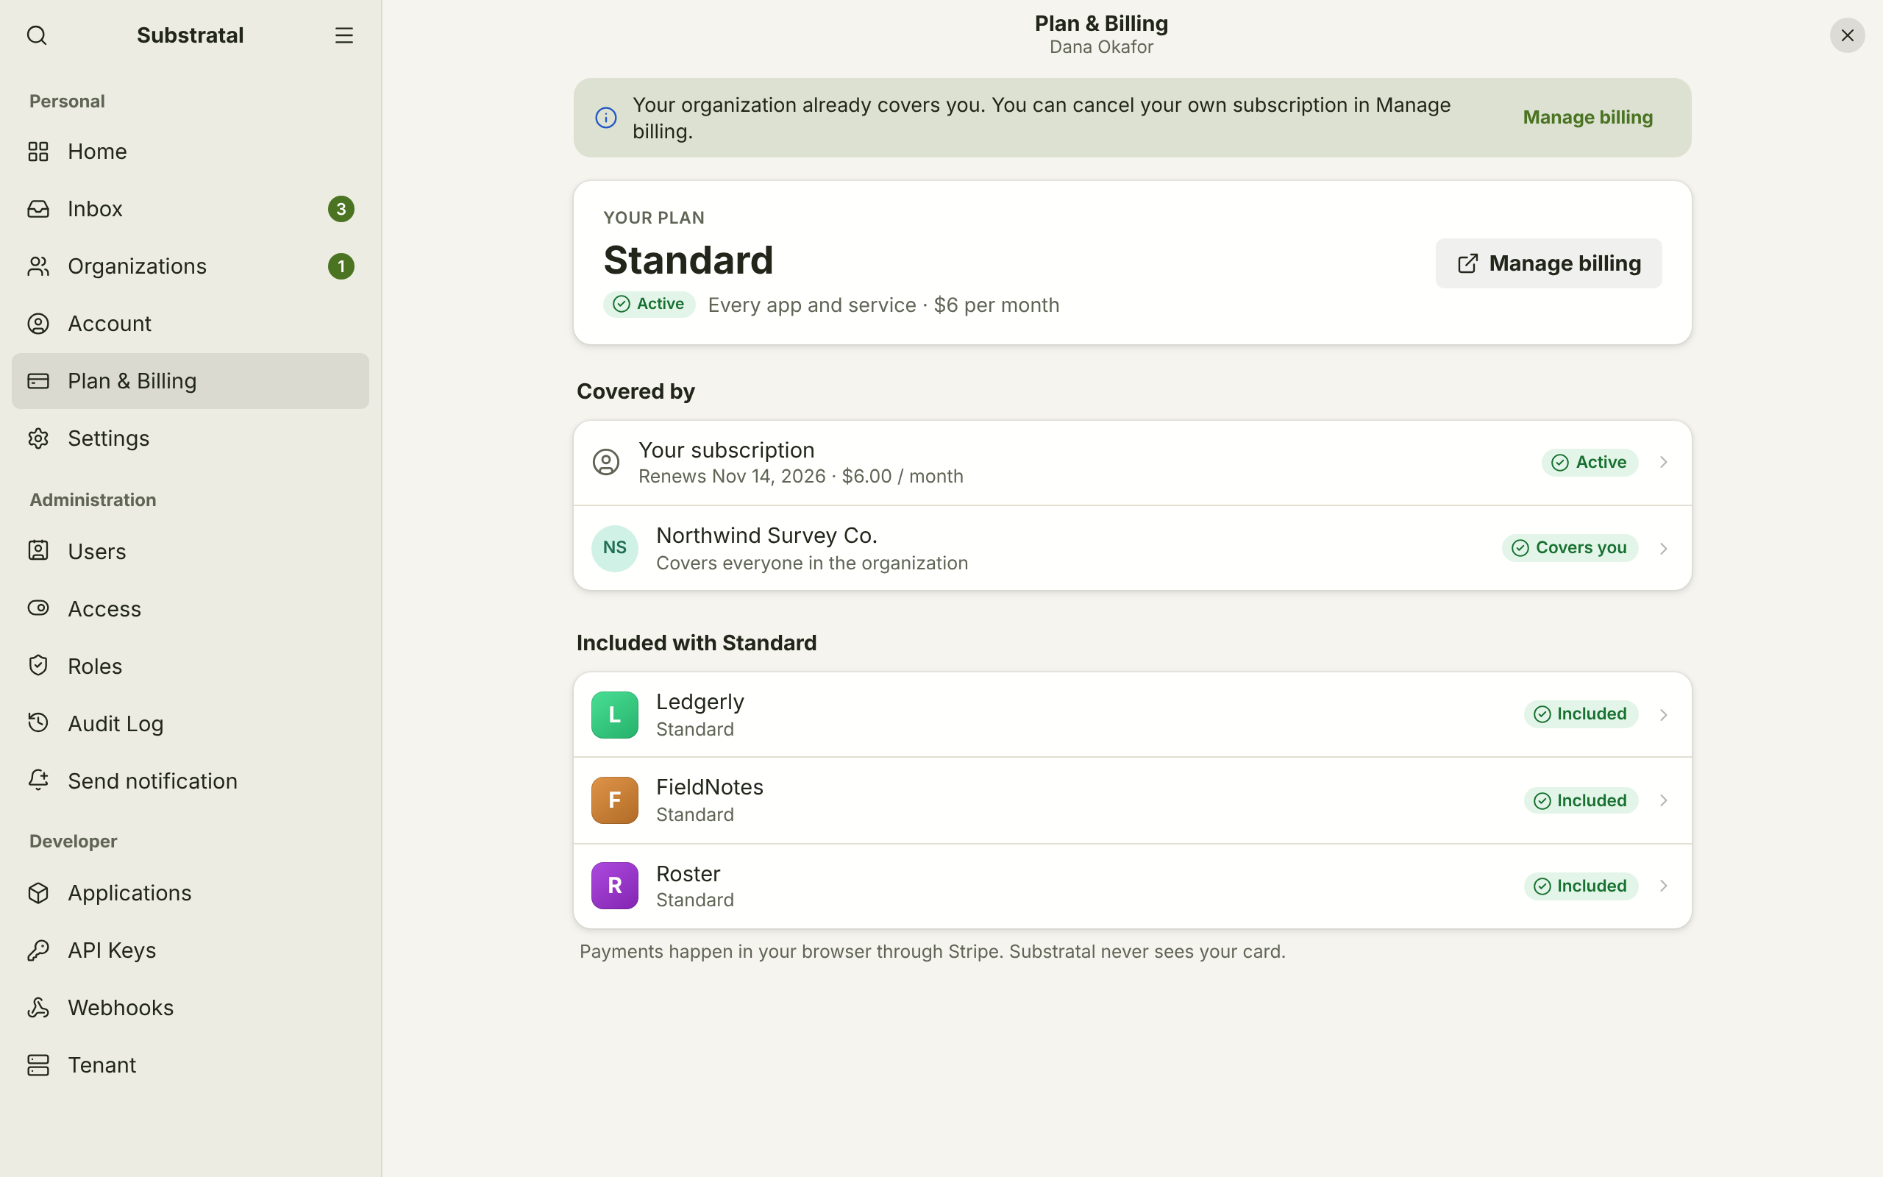Click the Audit Log history icon
This screenshot has height=1177, width=1883.
coord(38,723)
